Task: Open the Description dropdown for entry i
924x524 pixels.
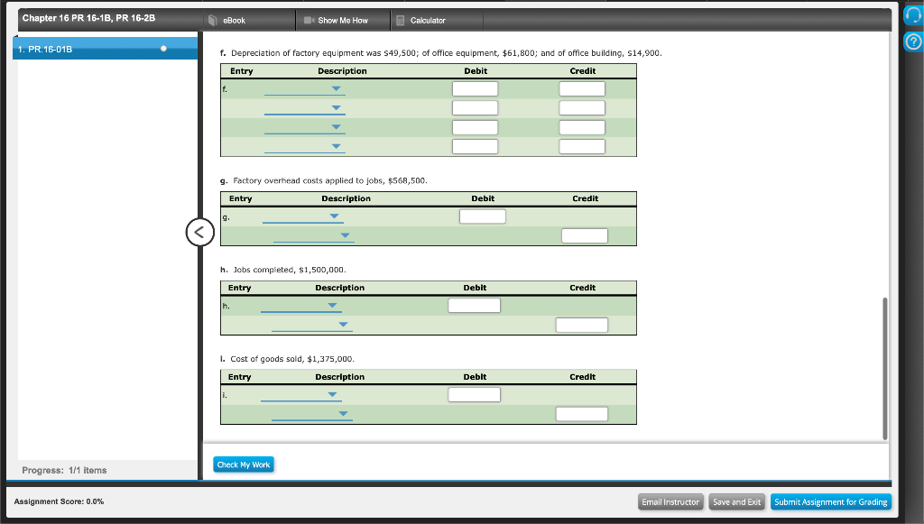Action: click(x=332, y=395)
